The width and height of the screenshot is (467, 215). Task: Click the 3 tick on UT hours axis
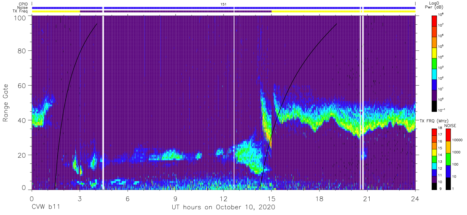[x=79, y=198]
